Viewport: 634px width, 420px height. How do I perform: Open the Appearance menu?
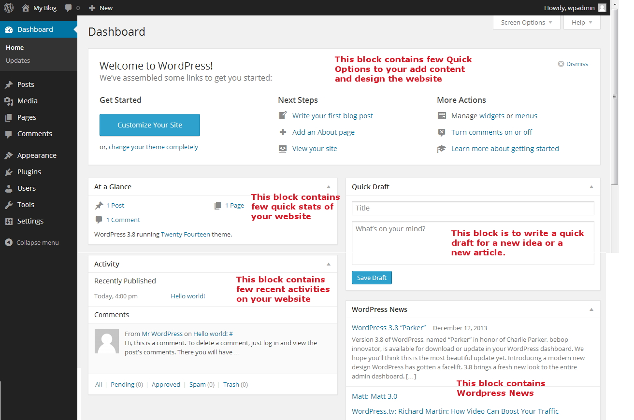[x=39, y=155]
